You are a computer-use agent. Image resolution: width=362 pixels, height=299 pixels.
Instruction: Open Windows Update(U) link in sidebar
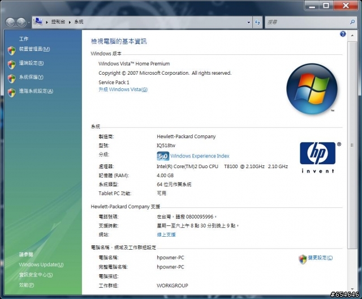click(x=41, y=264)
